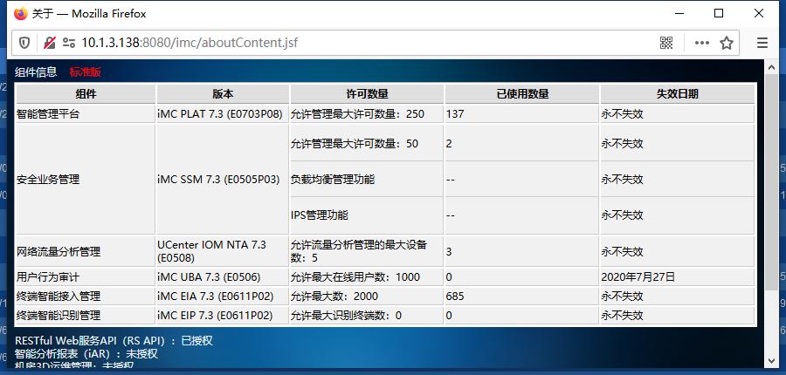786x375 pixels.
Task: Click the vertical scrollbar thumb
Action: 771,181
